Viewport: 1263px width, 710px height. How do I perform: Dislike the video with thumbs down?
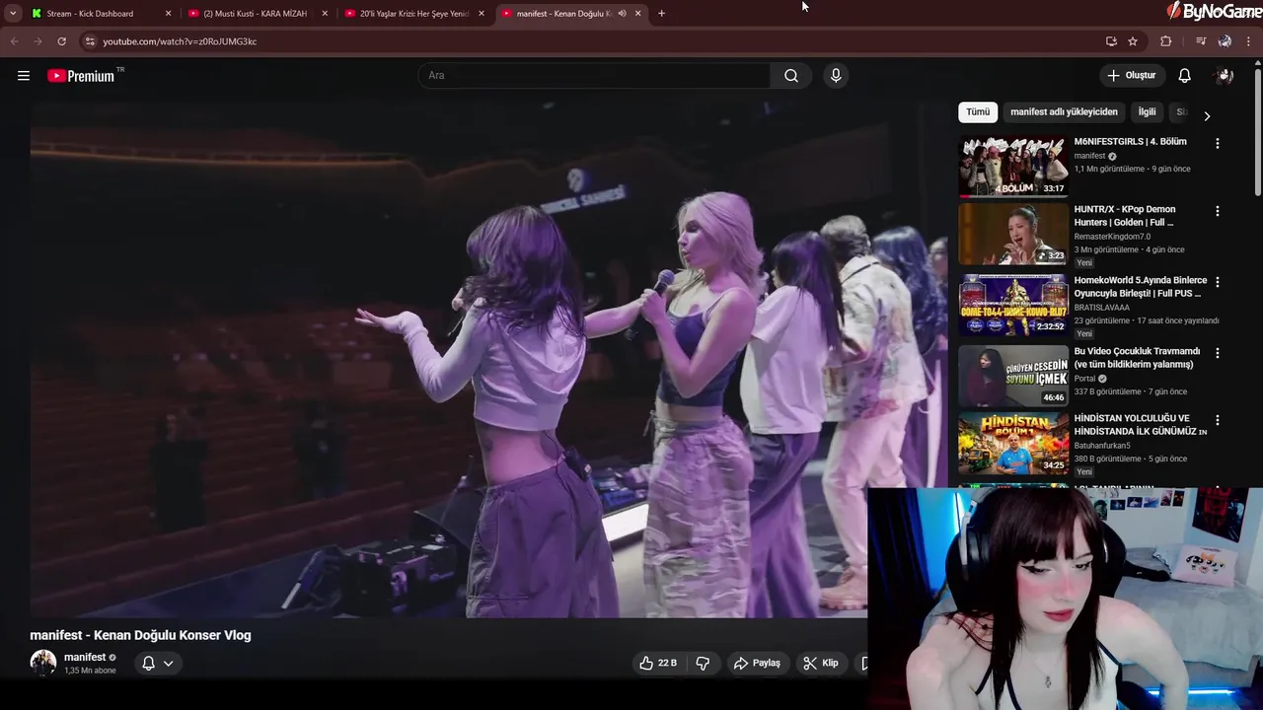[x=703, y=664]
